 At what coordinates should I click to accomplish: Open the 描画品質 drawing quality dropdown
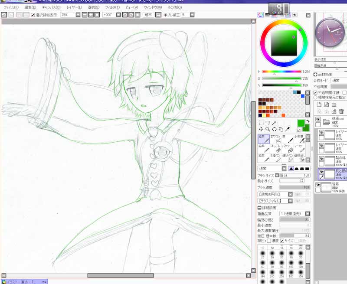pos(308,214)
